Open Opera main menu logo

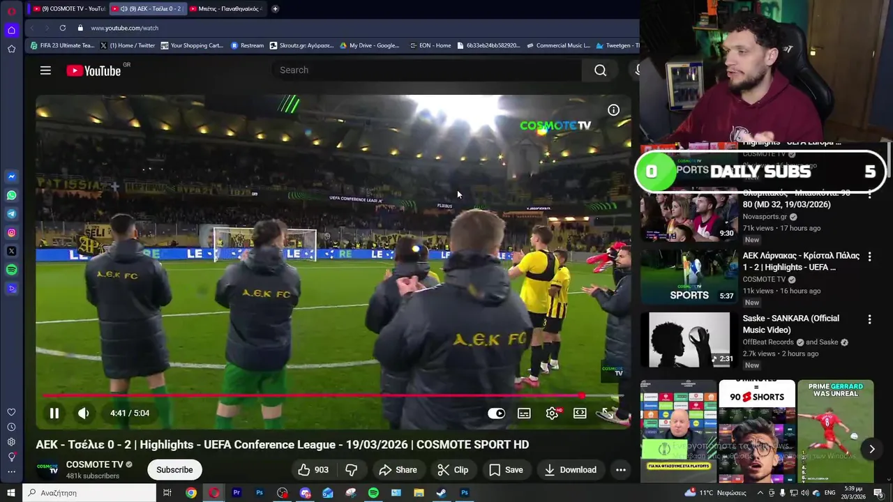click(11, 10)
